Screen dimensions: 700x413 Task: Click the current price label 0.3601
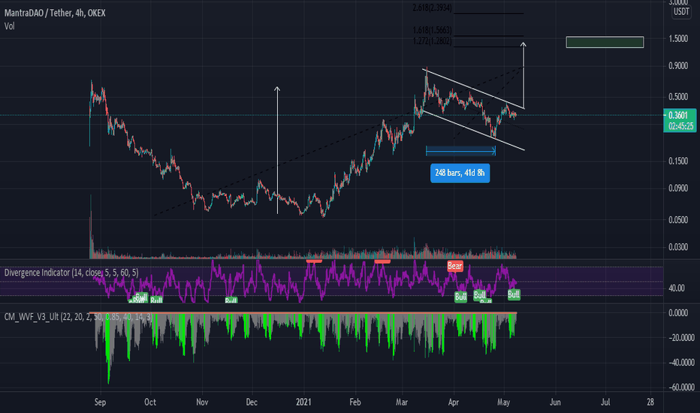[x=680, y=116]
